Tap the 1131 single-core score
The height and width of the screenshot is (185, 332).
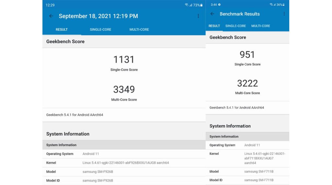pos(124,60)
